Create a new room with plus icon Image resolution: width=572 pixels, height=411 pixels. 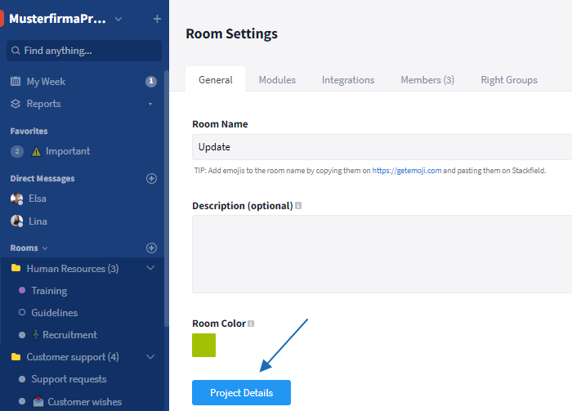151,248
